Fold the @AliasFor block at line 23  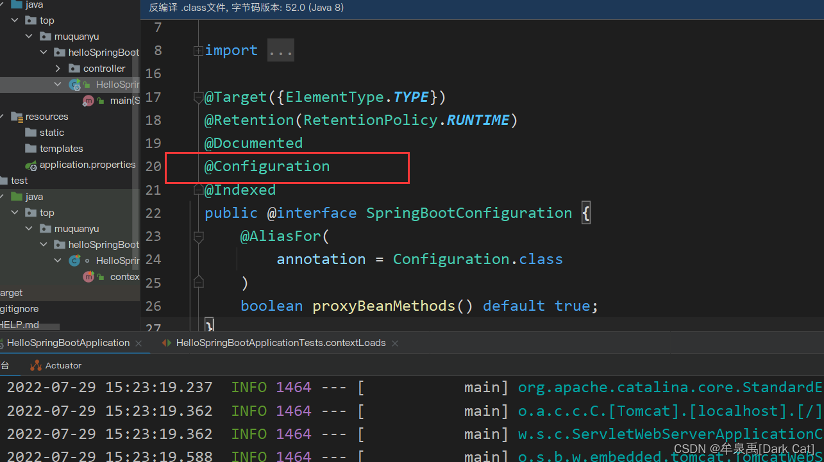coord(198,237)
